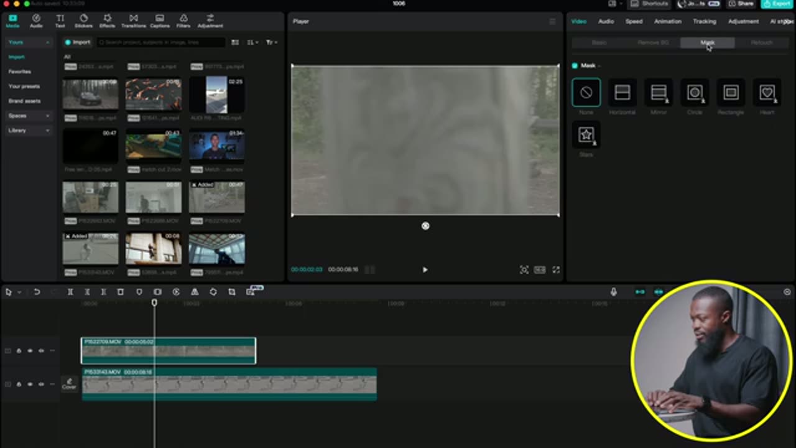The width and height of the screenshot is (796, 448).
Task: Select the Basic sub-tab
Action: point(599,42)
